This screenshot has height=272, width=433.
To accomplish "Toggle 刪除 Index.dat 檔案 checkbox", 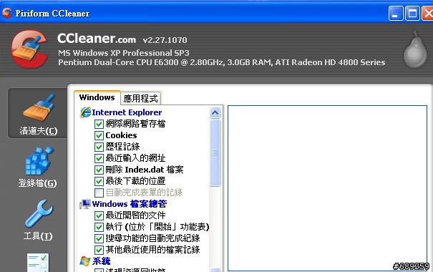I will [x=99, y=170].
